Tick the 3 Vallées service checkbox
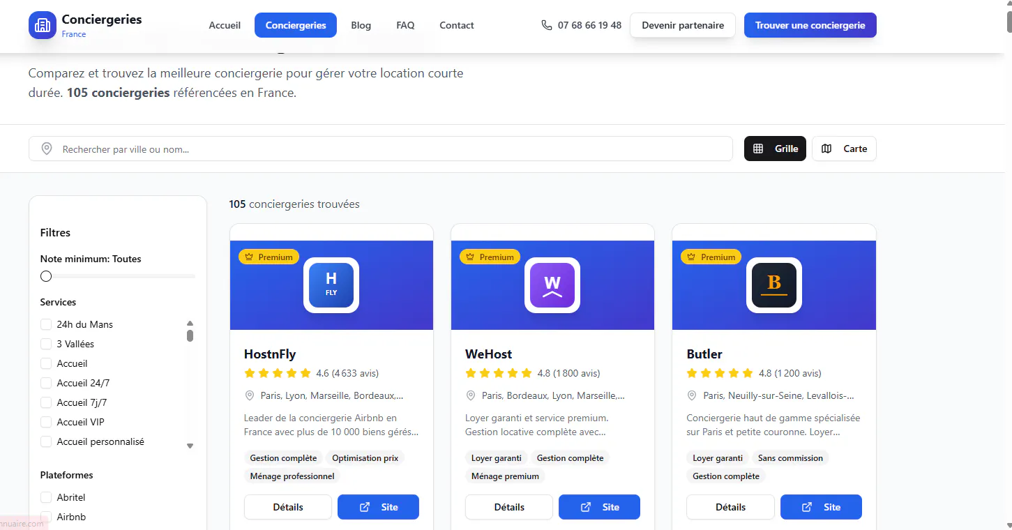The height and width of the screenshot is (530, 1012). coord(46,344)
